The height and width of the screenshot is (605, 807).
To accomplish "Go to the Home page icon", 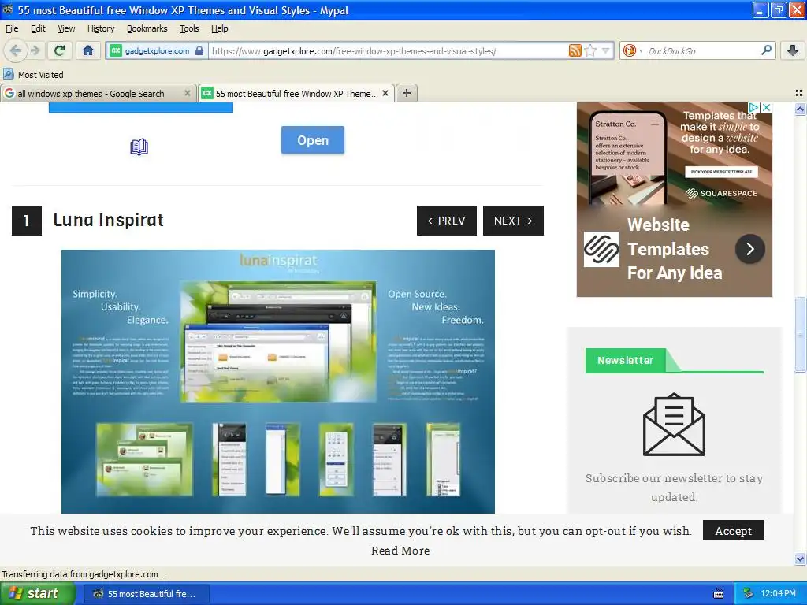I will (x=88, y=50).
